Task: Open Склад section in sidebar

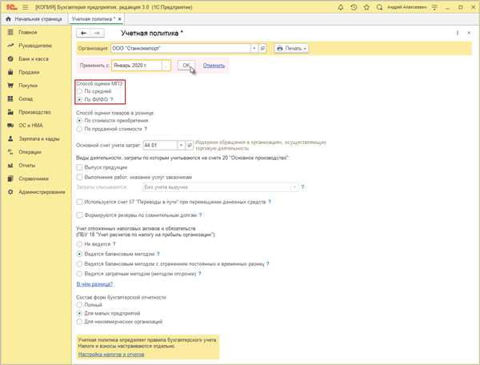Action: (26, 98)
